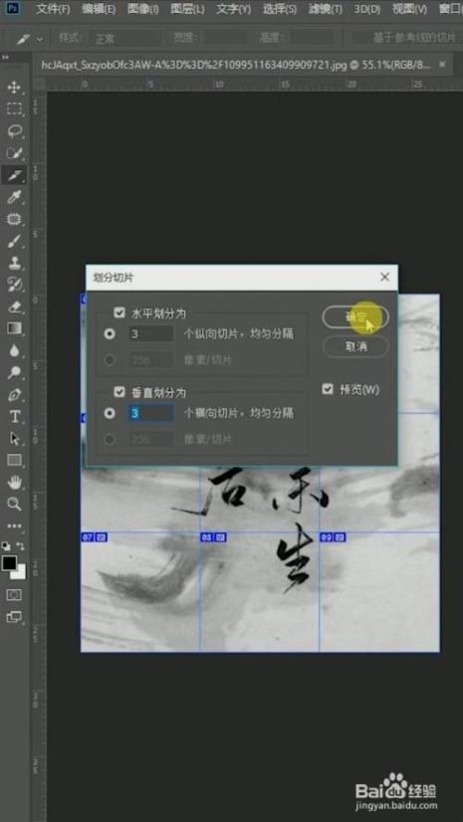The image size is (463, 822).
Task: Edit the vertical slice count field
Action: point(151,413)
